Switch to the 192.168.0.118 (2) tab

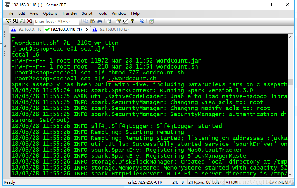110,29
